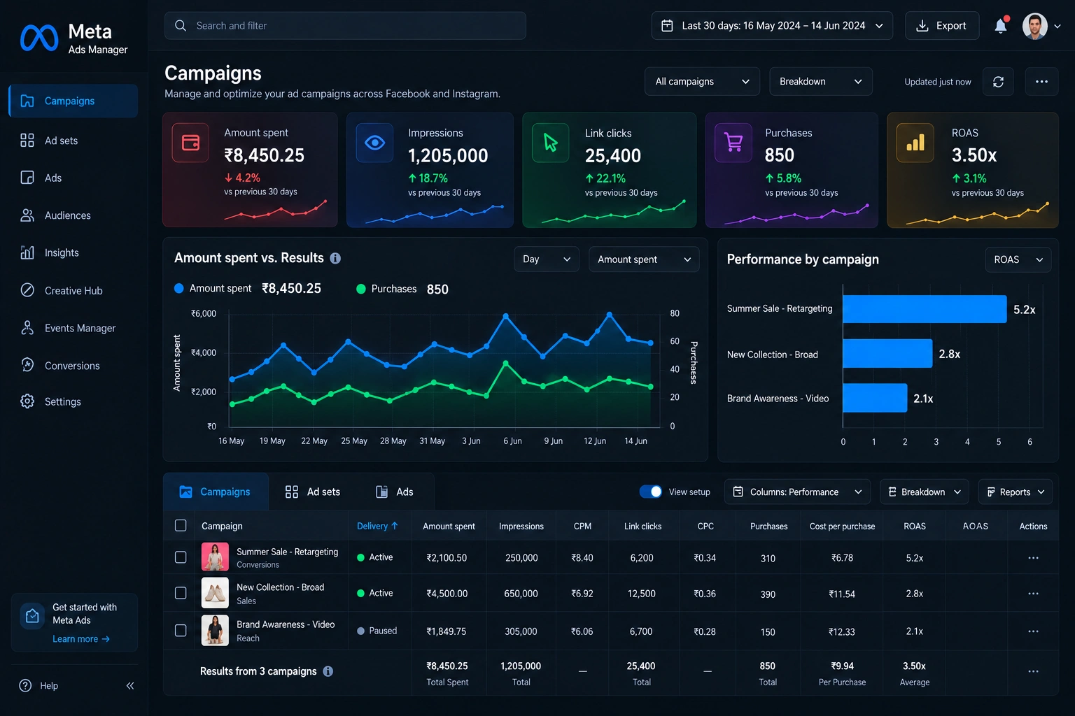
Task: Click the Ad sets sidebar grid icon
Action: [x=27, y=141]
